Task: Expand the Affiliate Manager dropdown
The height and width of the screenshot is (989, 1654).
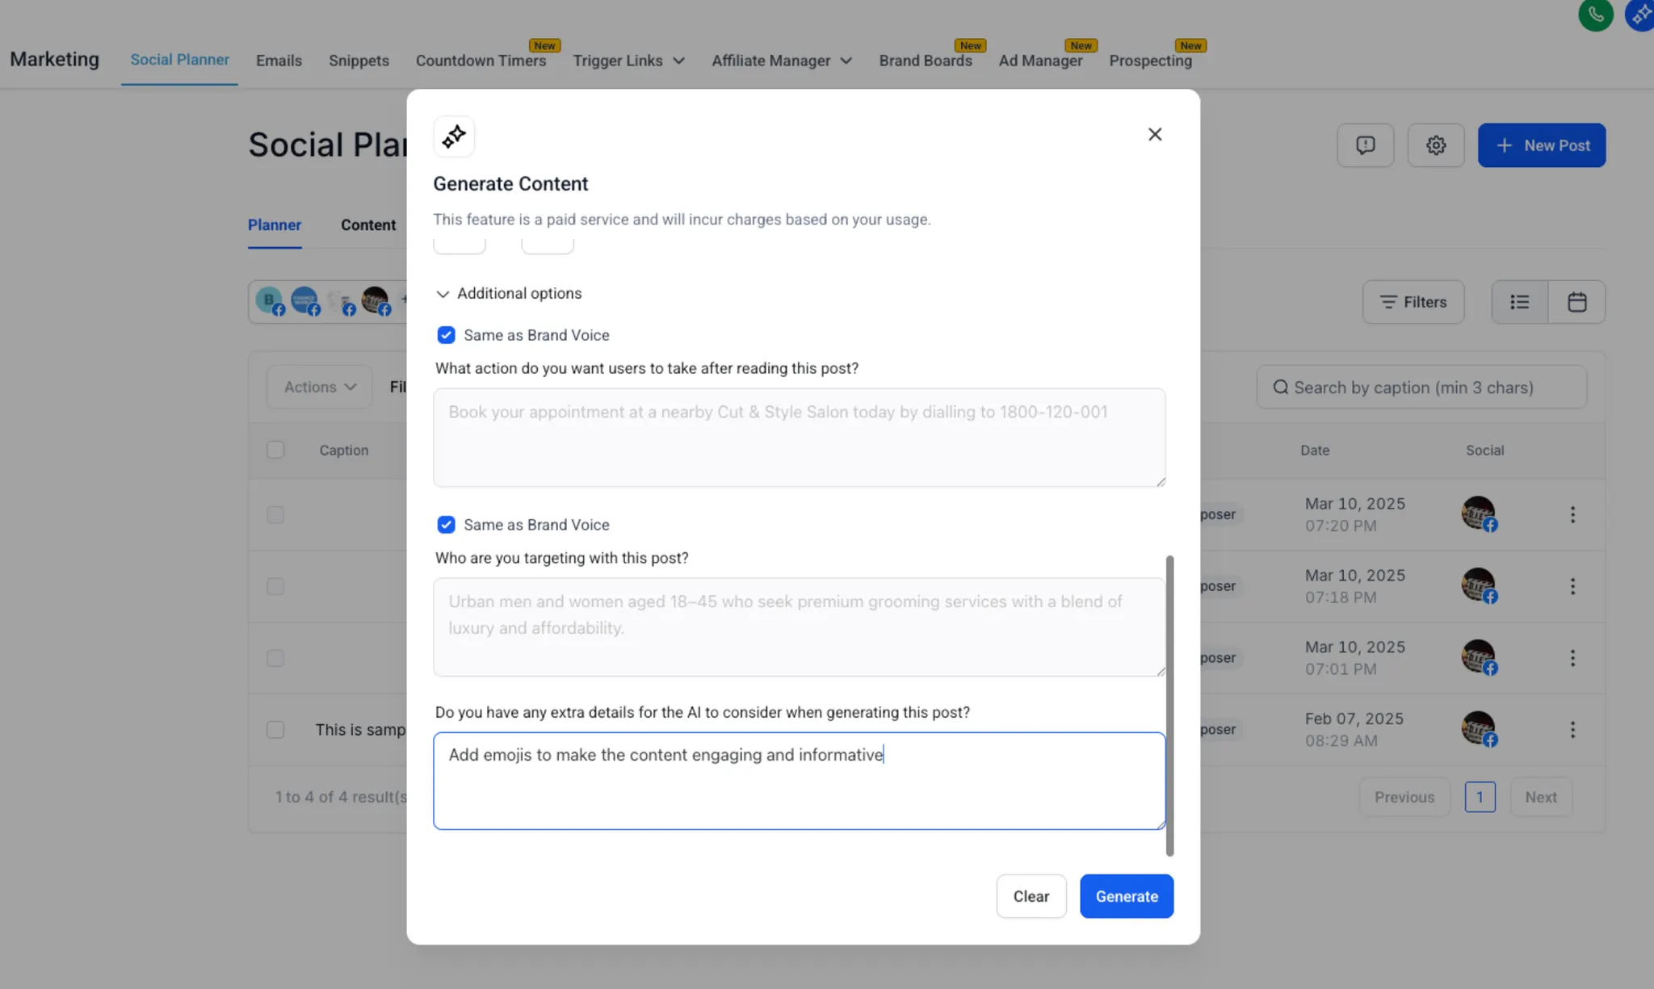Action: point(781,61)
